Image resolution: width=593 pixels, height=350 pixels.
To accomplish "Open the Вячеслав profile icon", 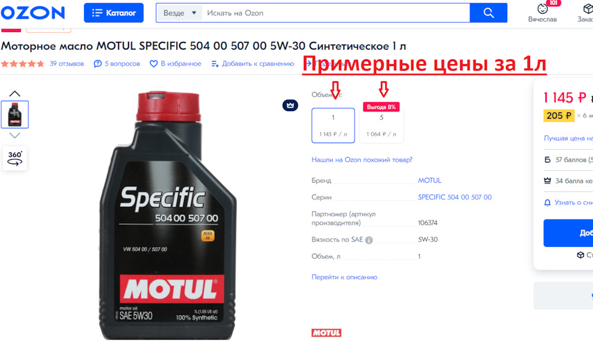I will click(542, 9).
